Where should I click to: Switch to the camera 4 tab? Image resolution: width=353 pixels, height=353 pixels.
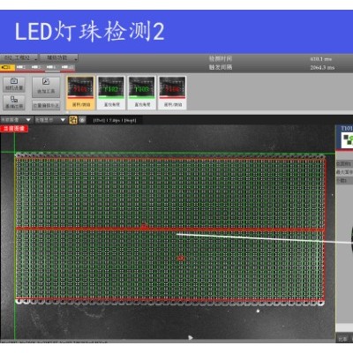(52, 68)
